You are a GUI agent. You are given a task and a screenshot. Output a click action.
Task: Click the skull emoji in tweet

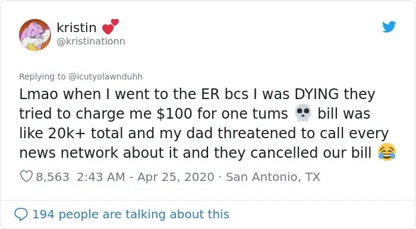pyautogui.click(x=302, y=113)
